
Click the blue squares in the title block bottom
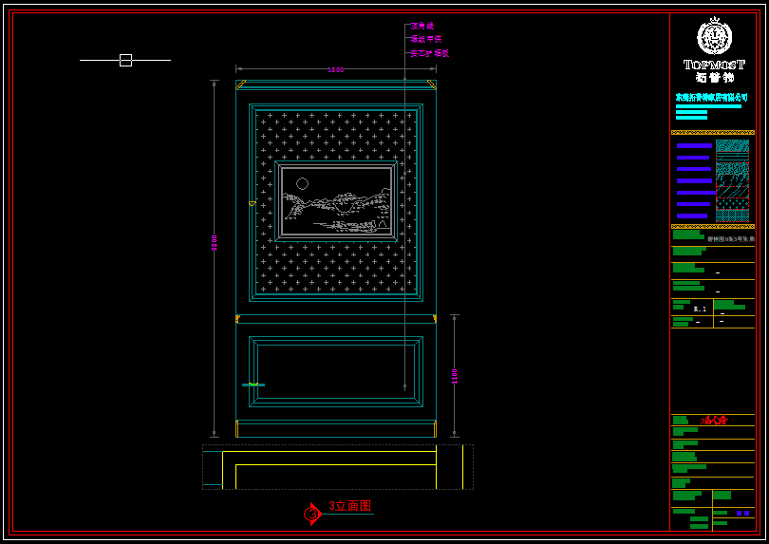(742, 513)
